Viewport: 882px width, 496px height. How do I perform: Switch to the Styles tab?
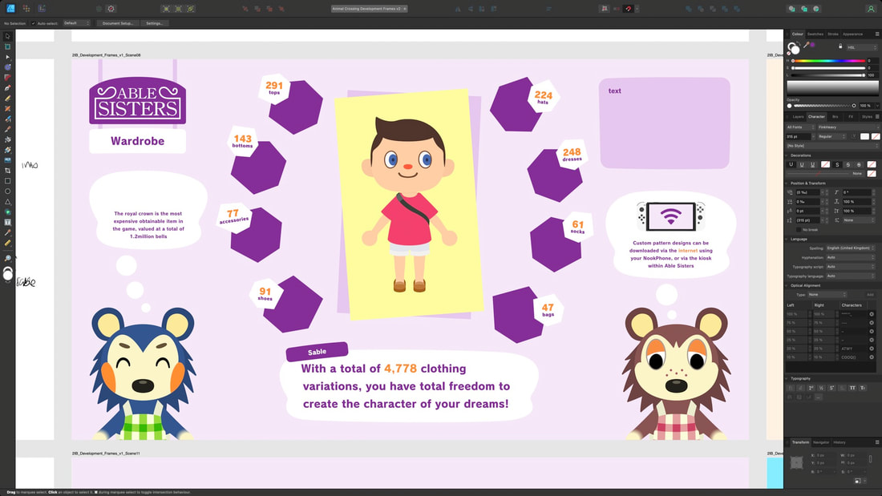pyautogui.click(x=867, y=116)
